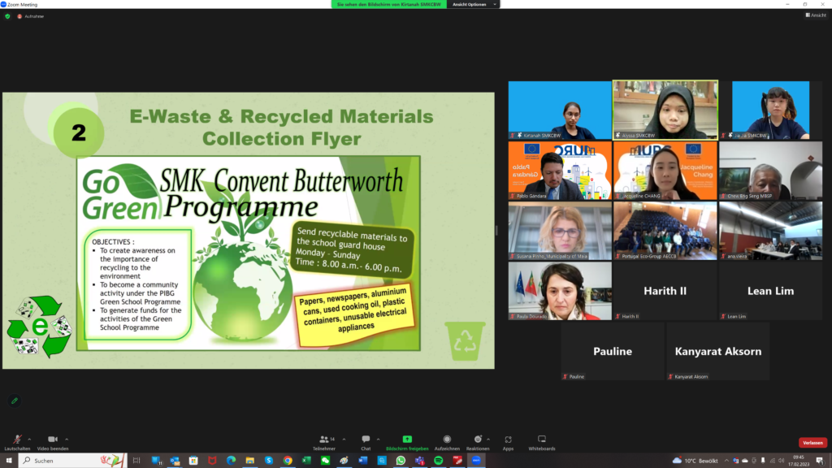This screenshot has height=468, width=832.
Task: Click the green encryption shield icon
Action: [x=8, y=16]
